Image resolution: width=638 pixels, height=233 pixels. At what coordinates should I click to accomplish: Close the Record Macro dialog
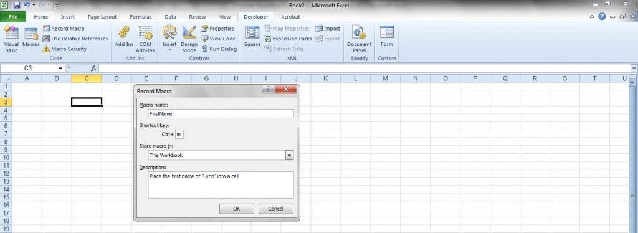[x=285, y=90]
